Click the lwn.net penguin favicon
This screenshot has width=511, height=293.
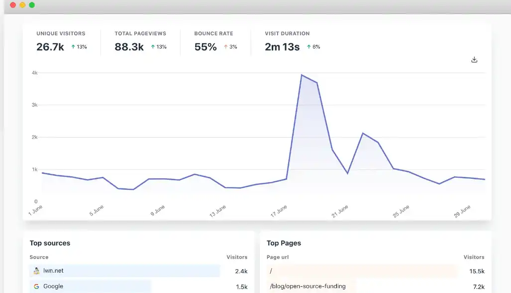(36, 271)
